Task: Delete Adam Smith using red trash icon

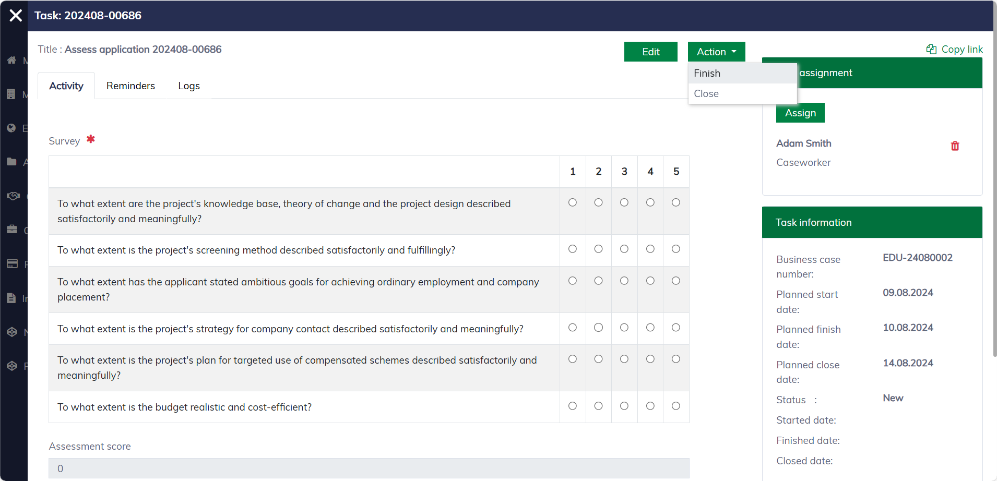Action: point(955,146)
